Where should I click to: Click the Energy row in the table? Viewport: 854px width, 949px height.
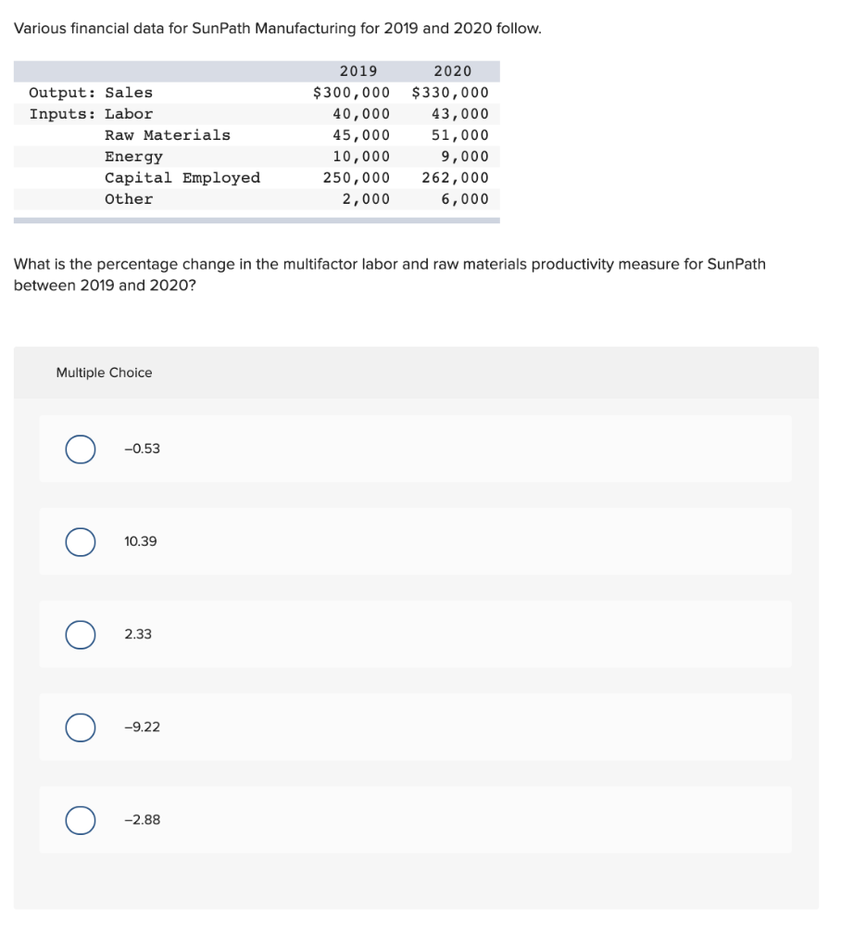pos(134,156)
